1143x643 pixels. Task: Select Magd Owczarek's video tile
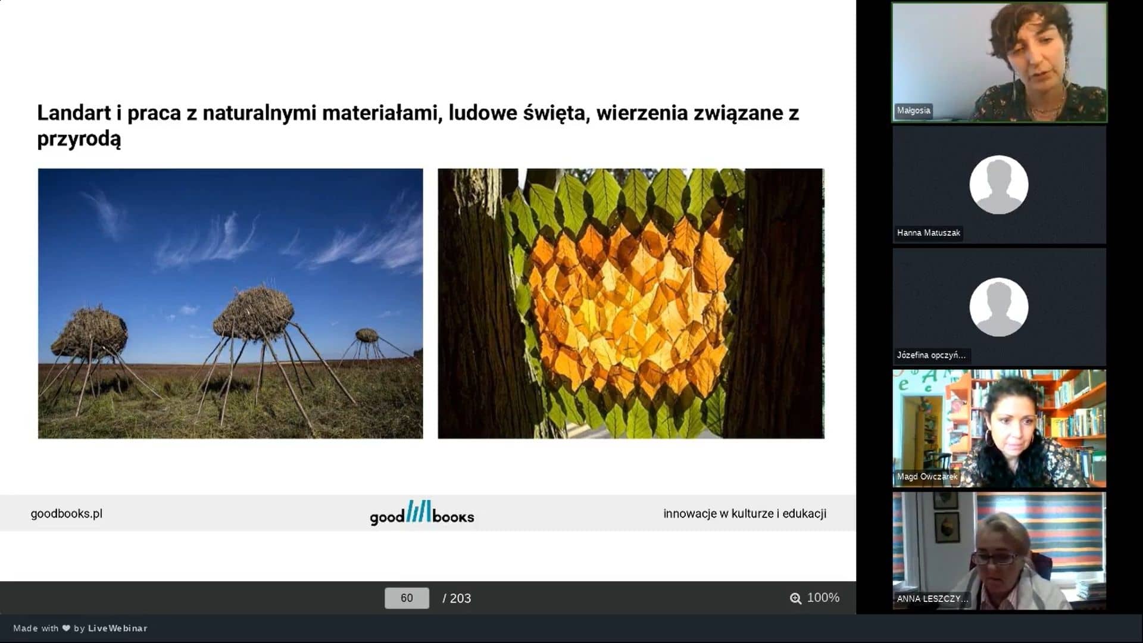click(999, 429)
